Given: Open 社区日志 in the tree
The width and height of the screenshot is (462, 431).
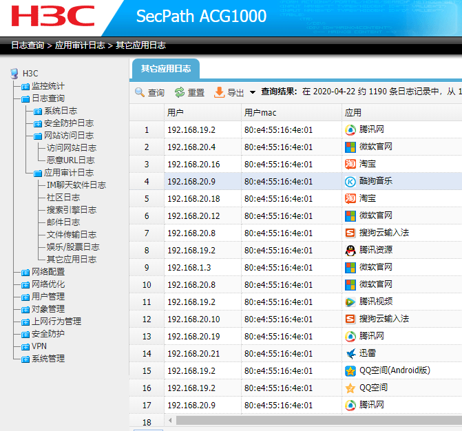Looking at the screenshot, I should pos(63,198).
